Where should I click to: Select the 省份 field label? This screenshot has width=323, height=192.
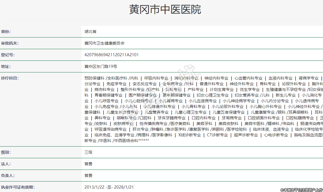pos(8,32)
